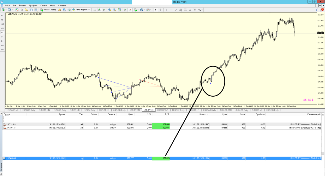
Task: Select the Cursor arrow tool
Action: 156,10
